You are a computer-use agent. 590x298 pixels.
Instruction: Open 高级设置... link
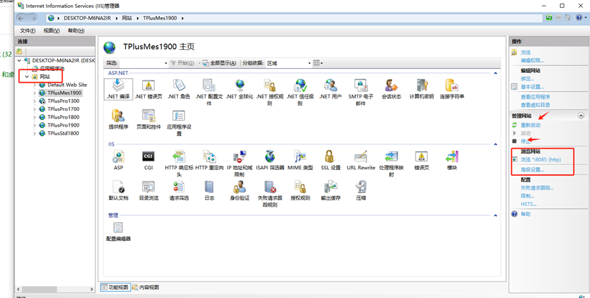click(x=532, y=170)
